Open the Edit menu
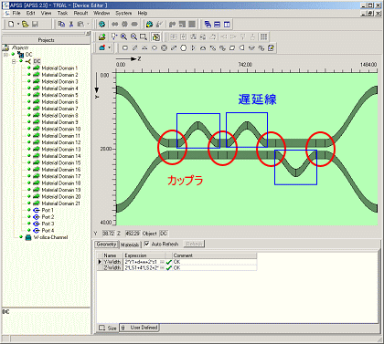This screenshot has height=344, width=384. click(x=30, y=13)
